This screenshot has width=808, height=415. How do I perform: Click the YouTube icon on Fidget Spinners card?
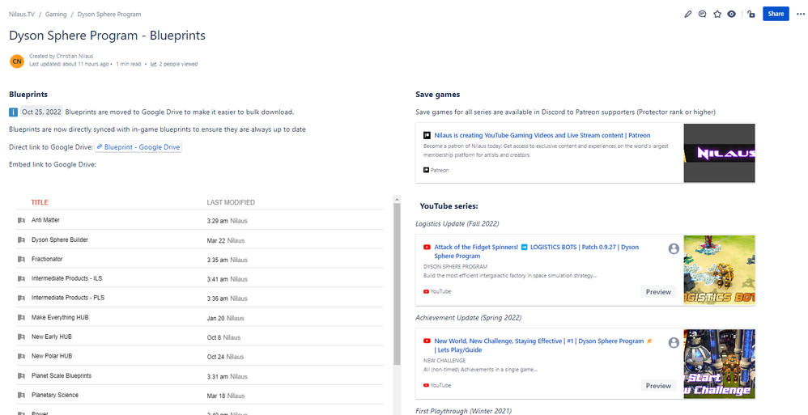tap(427, 248)
